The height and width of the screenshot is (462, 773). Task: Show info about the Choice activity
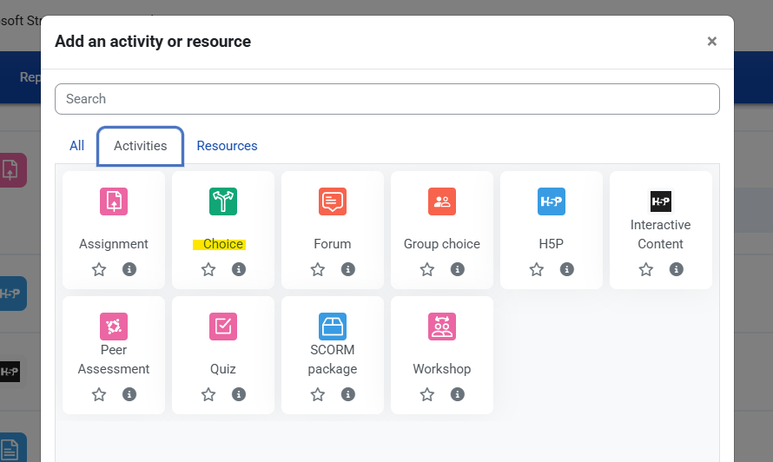click(239, 269)
